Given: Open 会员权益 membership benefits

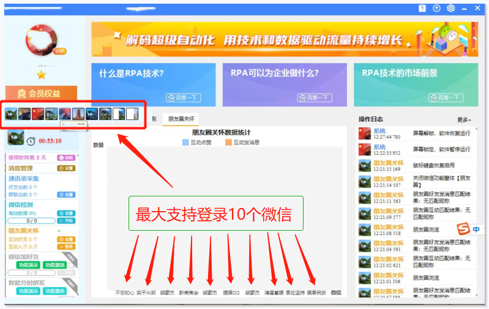Looking at the screenshot, I should point(42,94).
